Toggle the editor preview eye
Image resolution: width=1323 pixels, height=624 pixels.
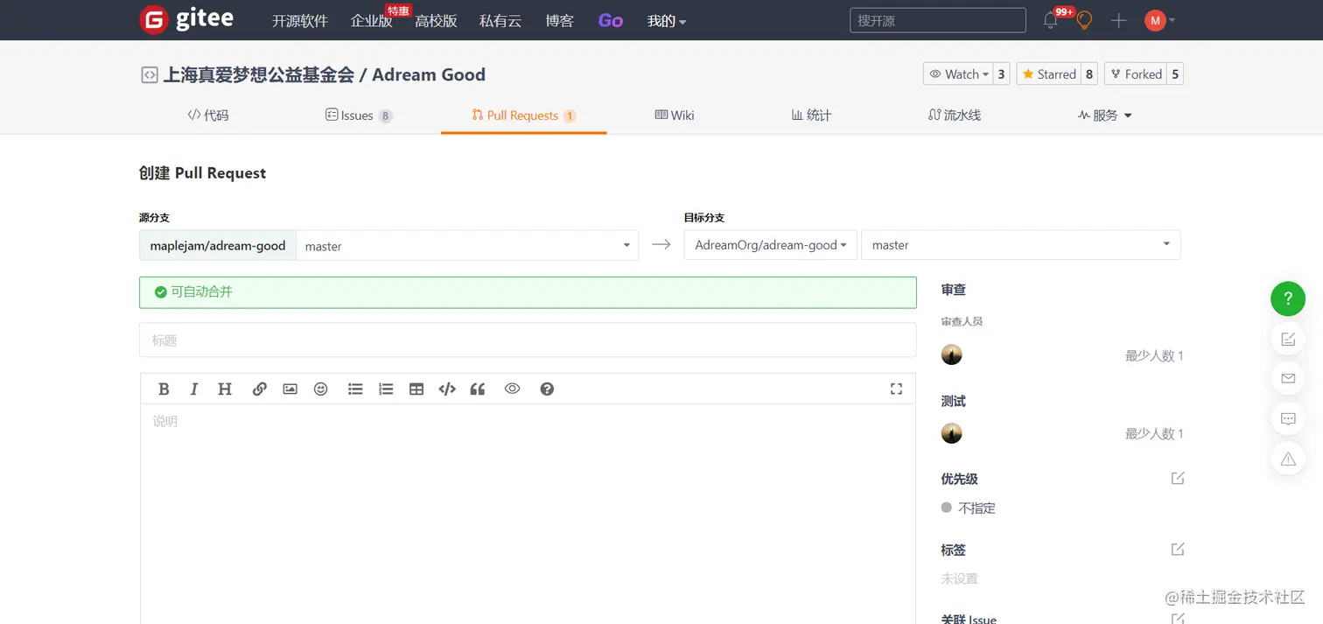(512, 389)
